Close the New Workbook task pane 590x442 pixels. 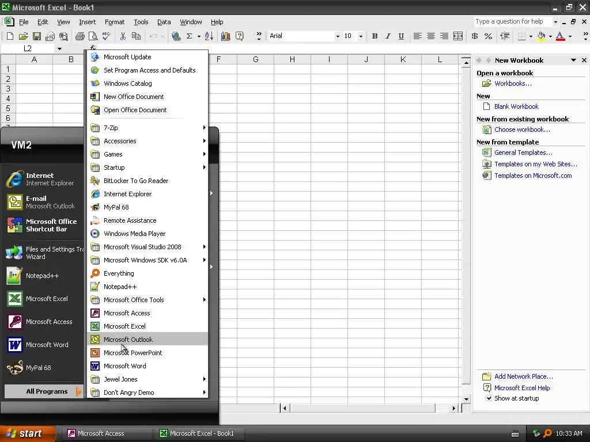pos(584,60)
